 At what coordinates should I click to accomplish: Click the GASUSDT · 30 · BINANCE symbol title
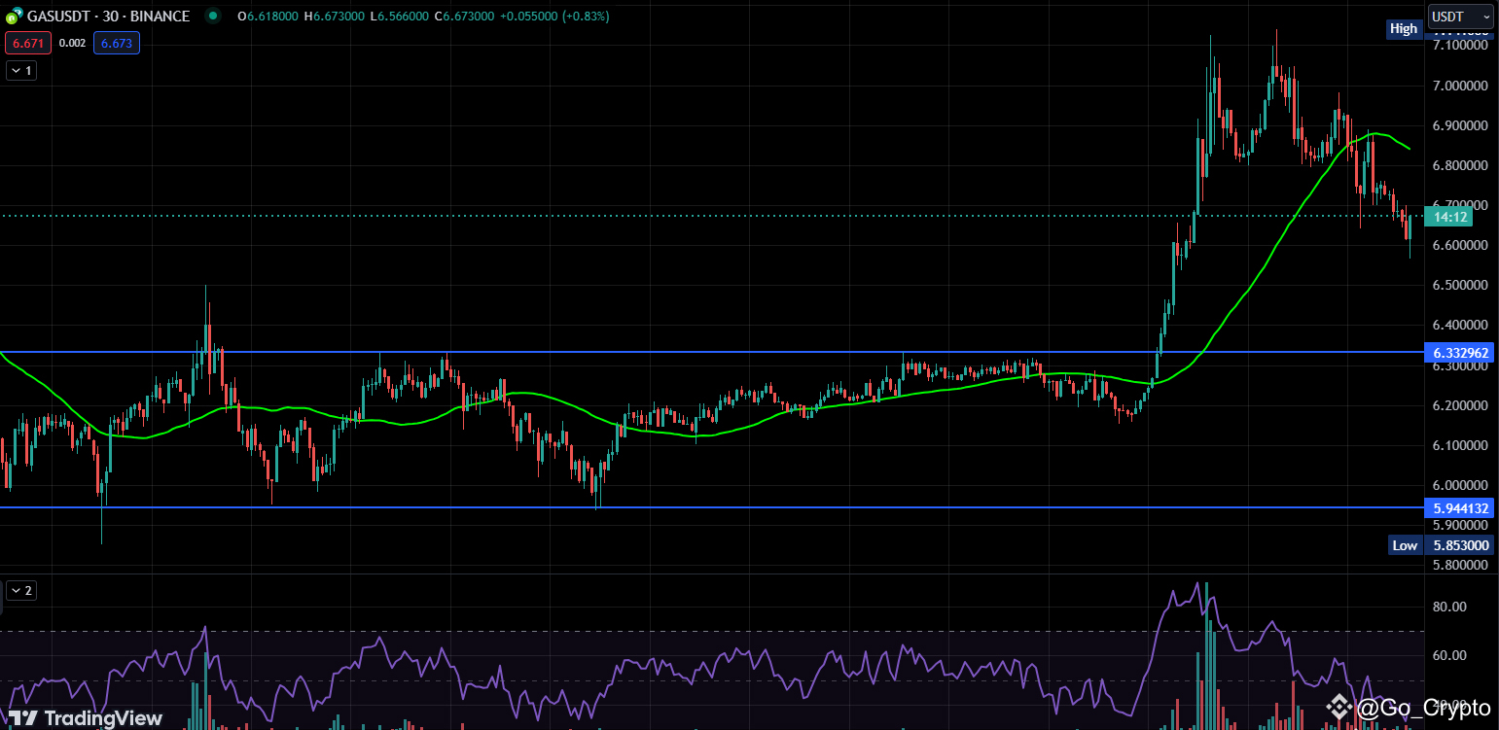pos(108,17)
